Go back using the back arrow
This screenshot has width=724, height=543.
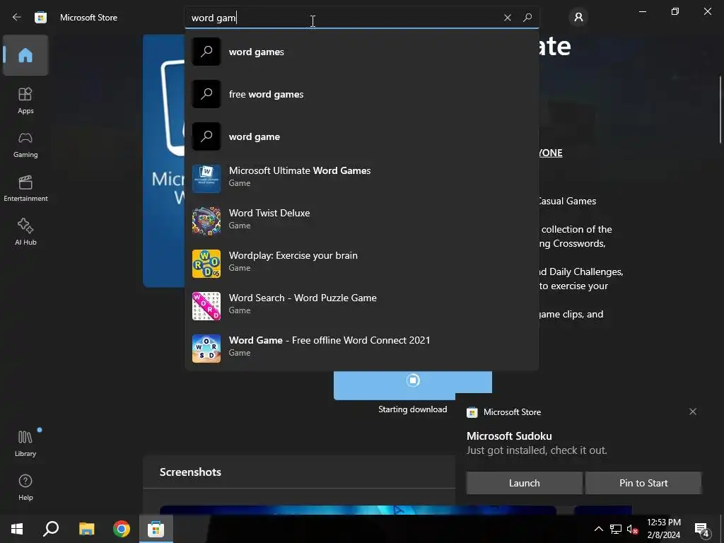[17, 17]
